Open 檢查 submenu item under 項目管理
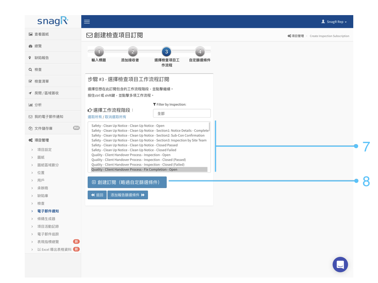Viewport: 378px width, 283px height. click(41, 203)
